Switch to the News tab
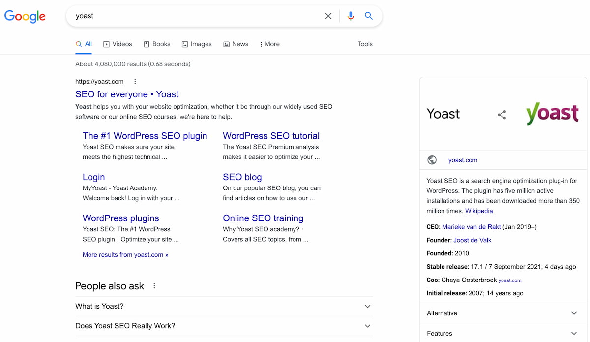 coord(236,44)
